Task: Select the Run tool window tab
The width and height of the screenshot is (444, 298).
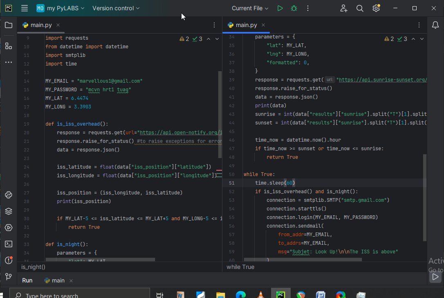Action: click(27, 280)
